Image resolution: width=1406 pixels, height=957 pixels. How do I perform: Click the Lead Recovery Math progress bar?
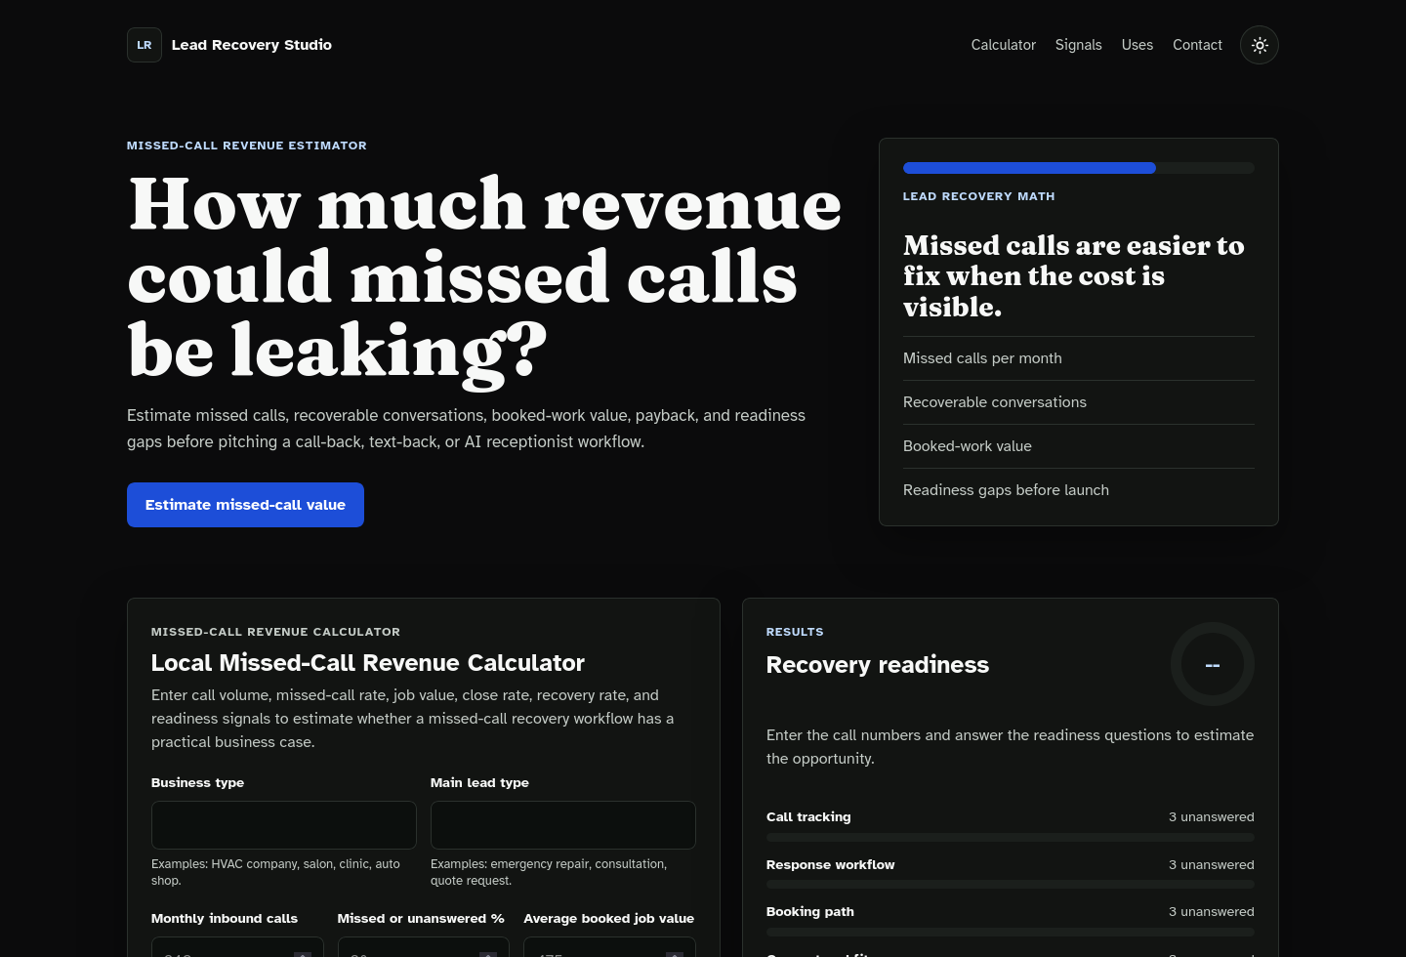tap(1079, 168)
